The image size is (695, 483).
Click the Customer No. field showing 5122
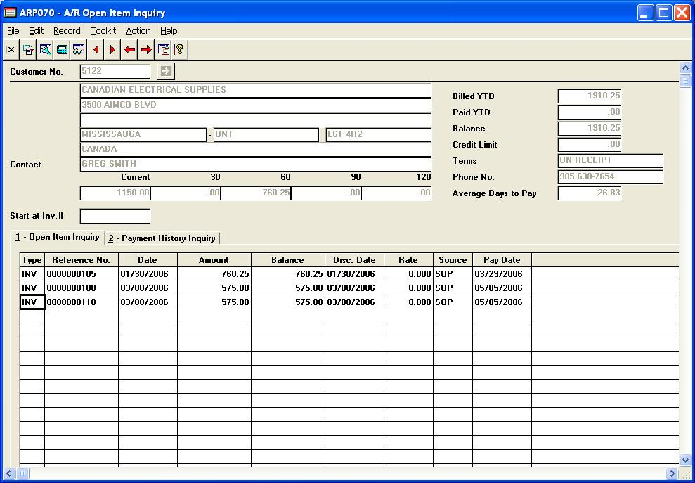(x=115, y=72)
